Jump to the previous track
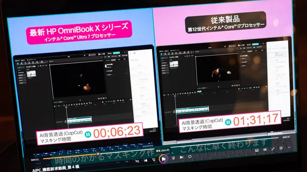 (x=146, y=160)
